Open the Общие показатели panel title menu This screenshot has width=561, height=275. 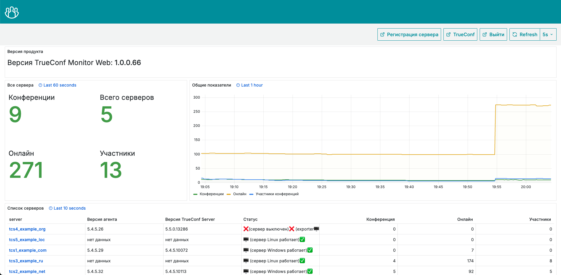(x=212, y=85)
